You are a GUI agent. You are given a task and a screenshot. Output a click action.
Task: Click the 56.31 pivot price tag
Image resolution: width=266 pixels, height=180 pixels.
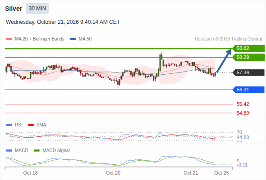coord(248,90)
